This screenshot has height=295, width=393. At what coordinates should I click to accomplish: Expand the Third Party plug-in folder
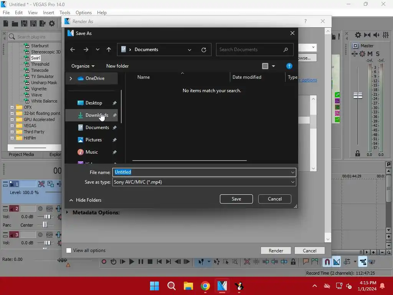click(x=12, y=132)
